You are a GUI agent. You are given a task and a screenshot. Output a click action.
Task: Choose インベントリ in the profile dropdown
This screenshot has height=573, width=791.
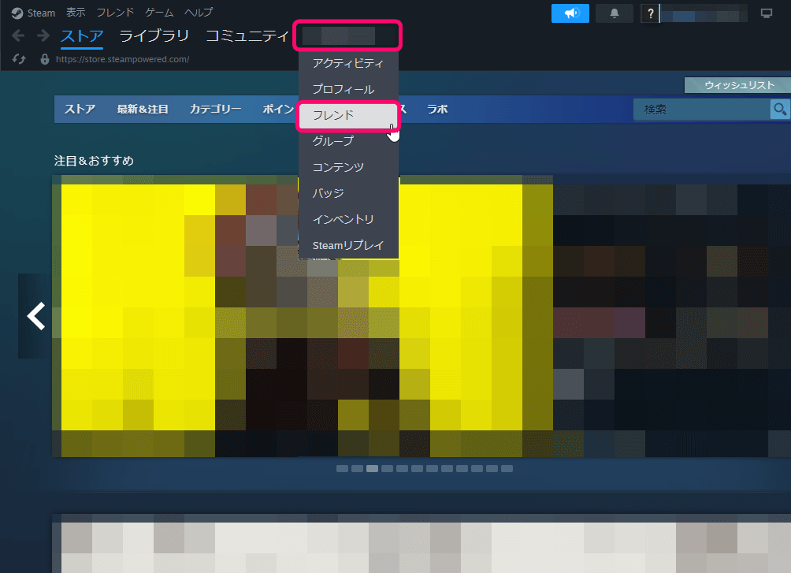click(343, 219)
